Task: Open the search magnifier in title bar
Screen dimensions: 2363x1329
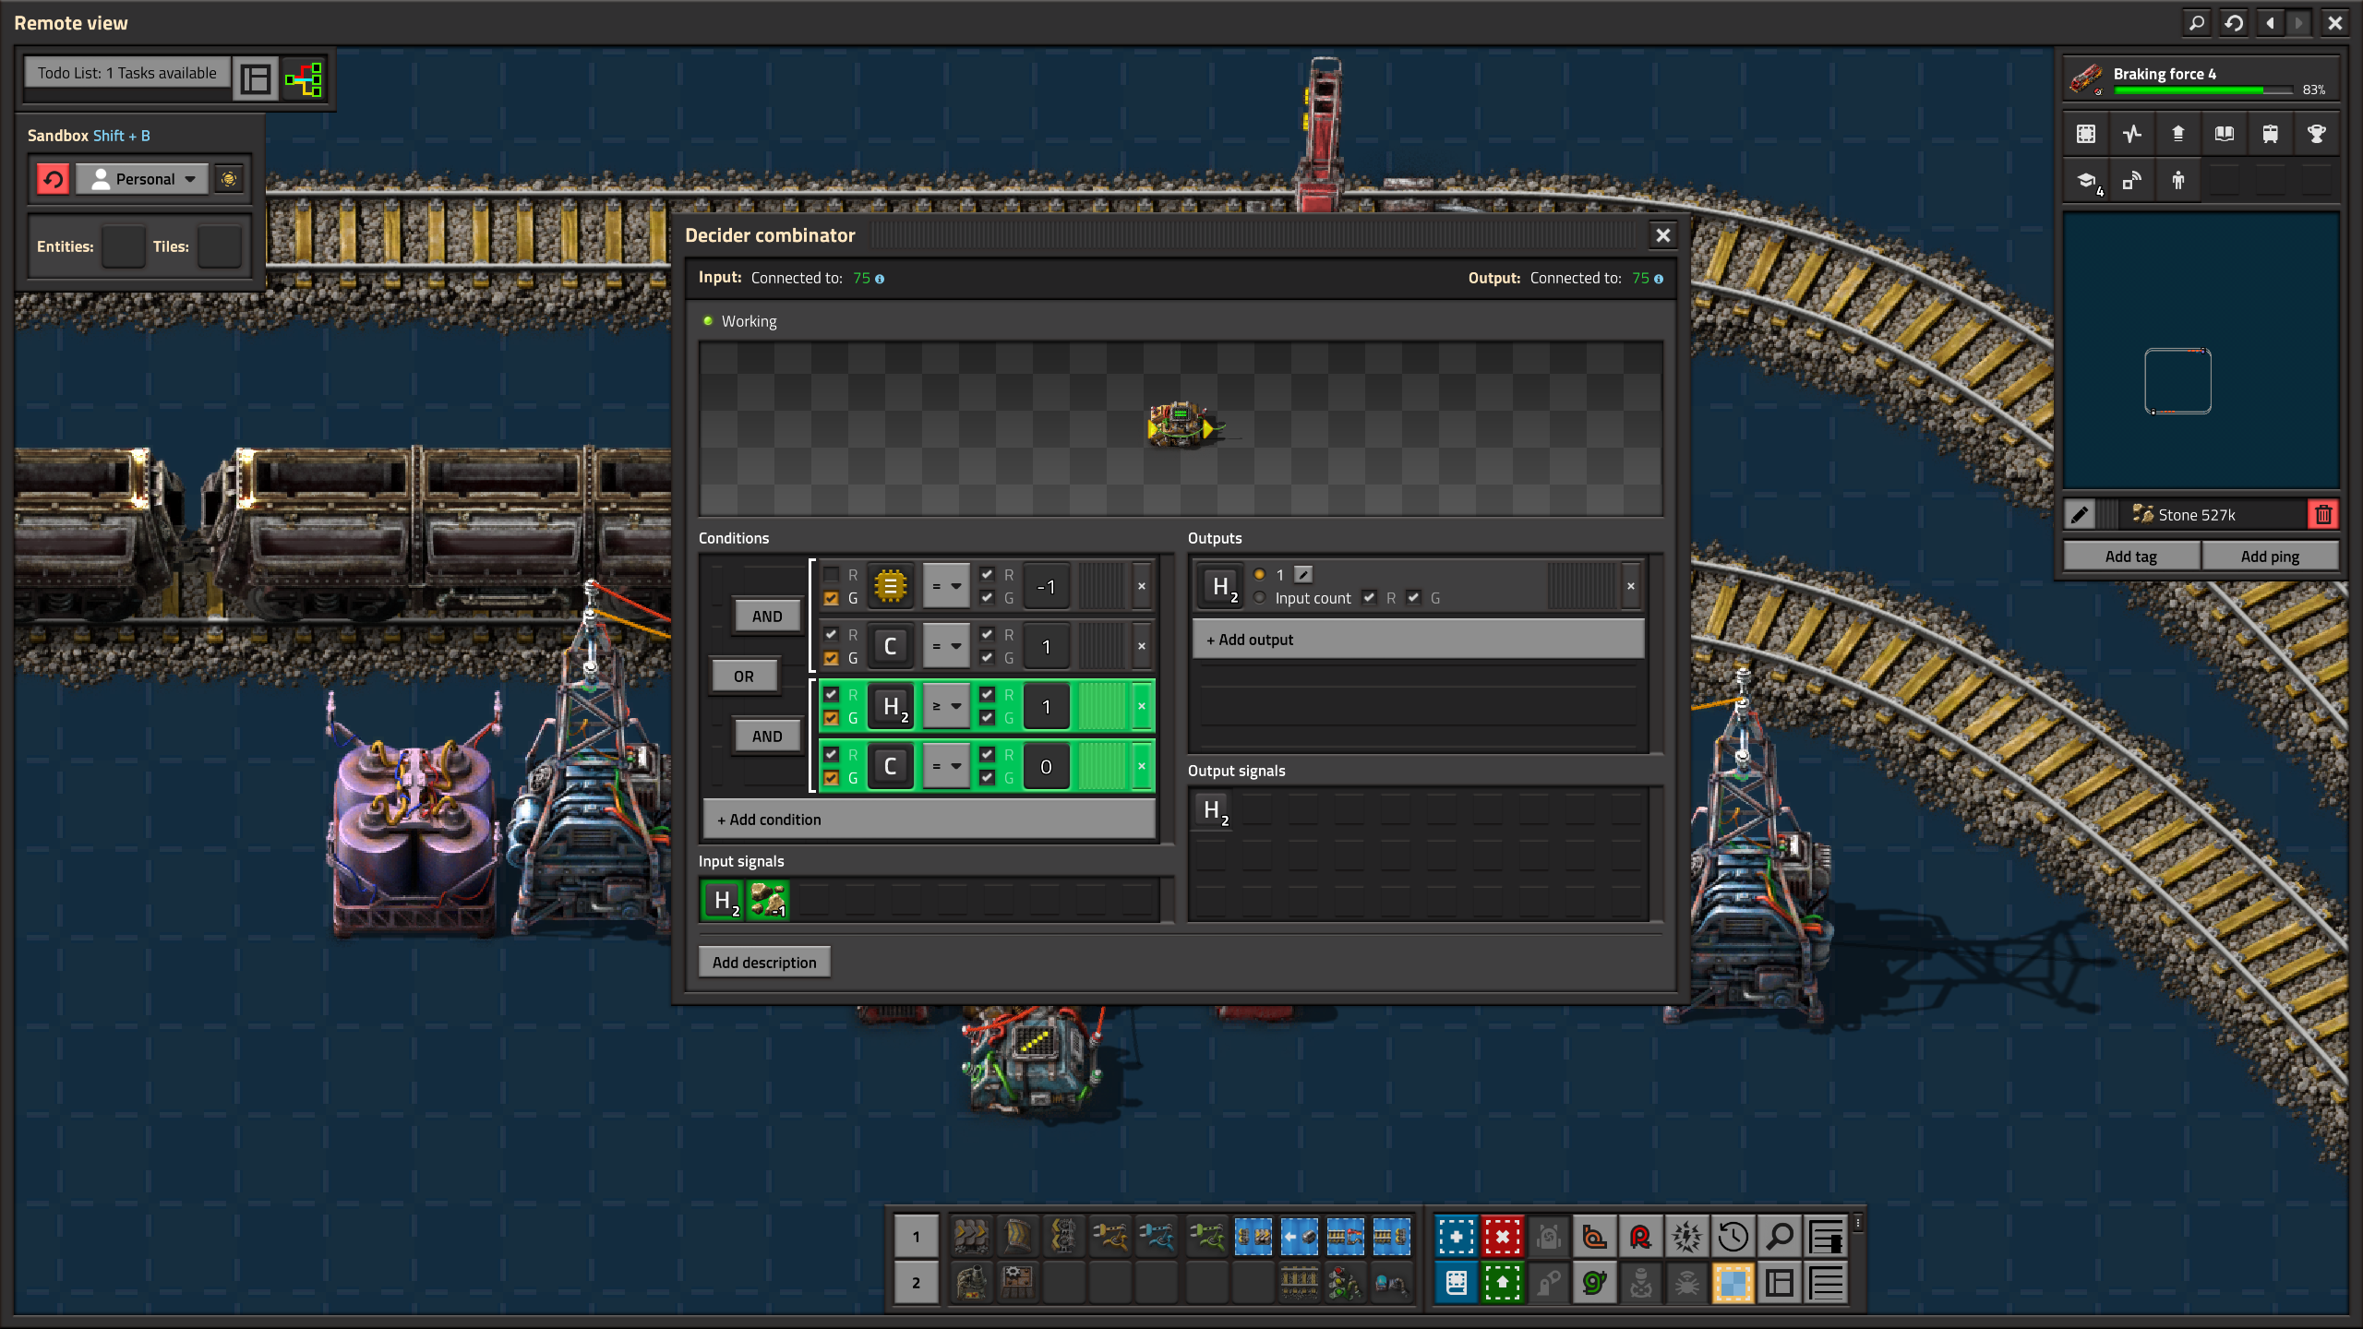Action: (2198, 23)
